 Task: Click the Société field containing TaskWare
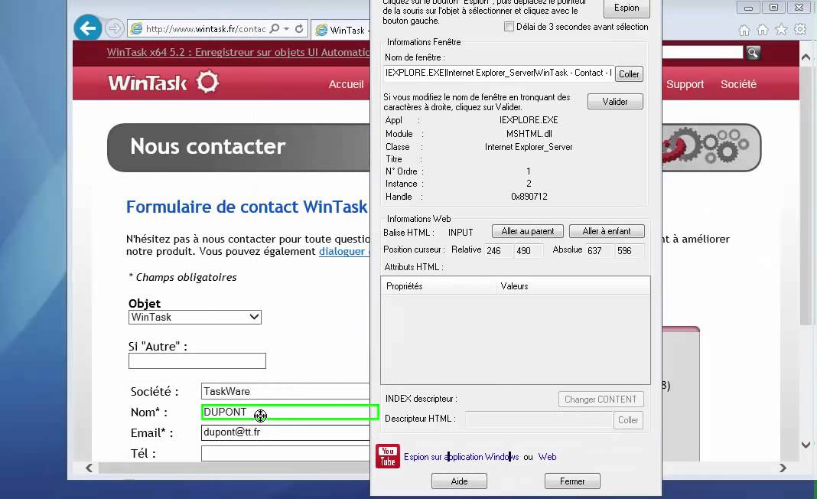(x=285, y=391)
